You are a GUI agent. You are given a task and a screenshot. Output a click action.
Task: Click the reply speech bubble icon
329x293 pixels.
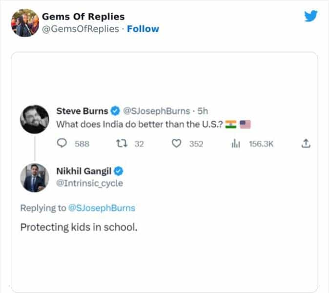(x=62, y=144)
